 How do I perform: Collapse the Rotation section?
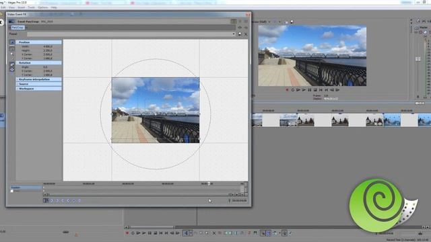pos(38,63)
